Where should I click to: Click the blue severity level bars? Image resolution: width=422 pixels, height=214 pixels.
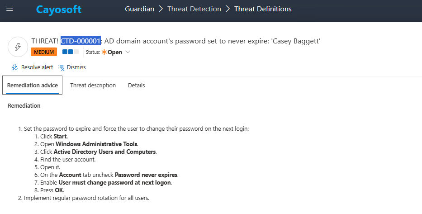(x=70, y=52)
